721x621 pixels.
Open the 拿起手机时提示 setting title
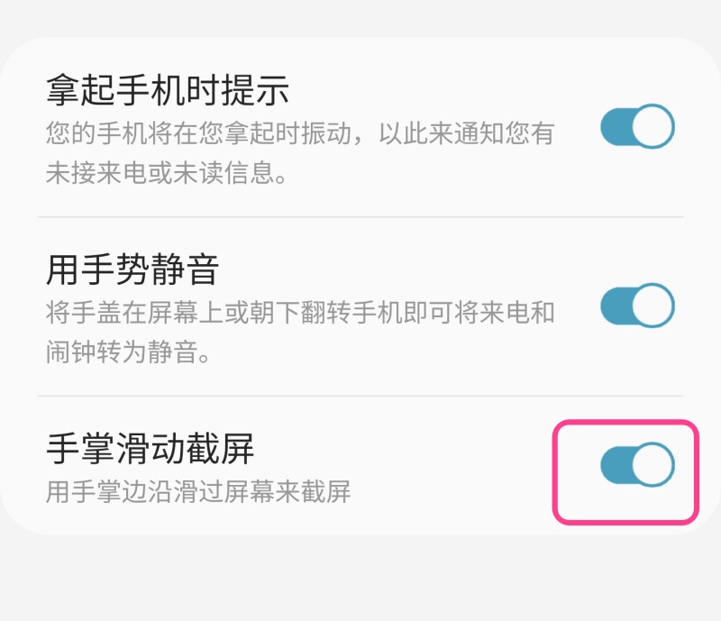point(168,90)
